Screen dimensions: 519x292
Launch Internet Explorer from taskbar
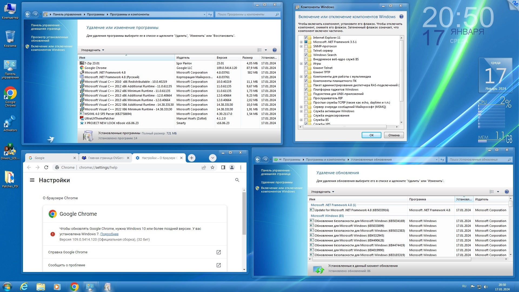pyautogui.click(x=24, y=287)
